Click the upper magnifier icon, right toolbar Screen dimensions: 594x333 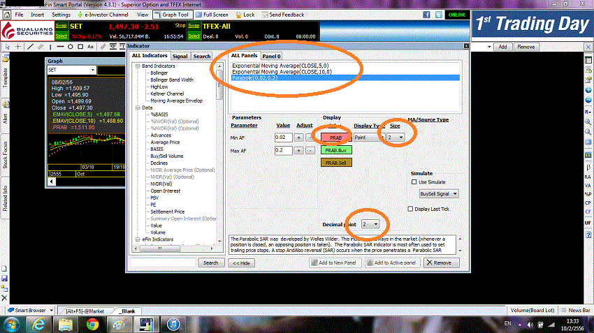click(x=588, y=122)
